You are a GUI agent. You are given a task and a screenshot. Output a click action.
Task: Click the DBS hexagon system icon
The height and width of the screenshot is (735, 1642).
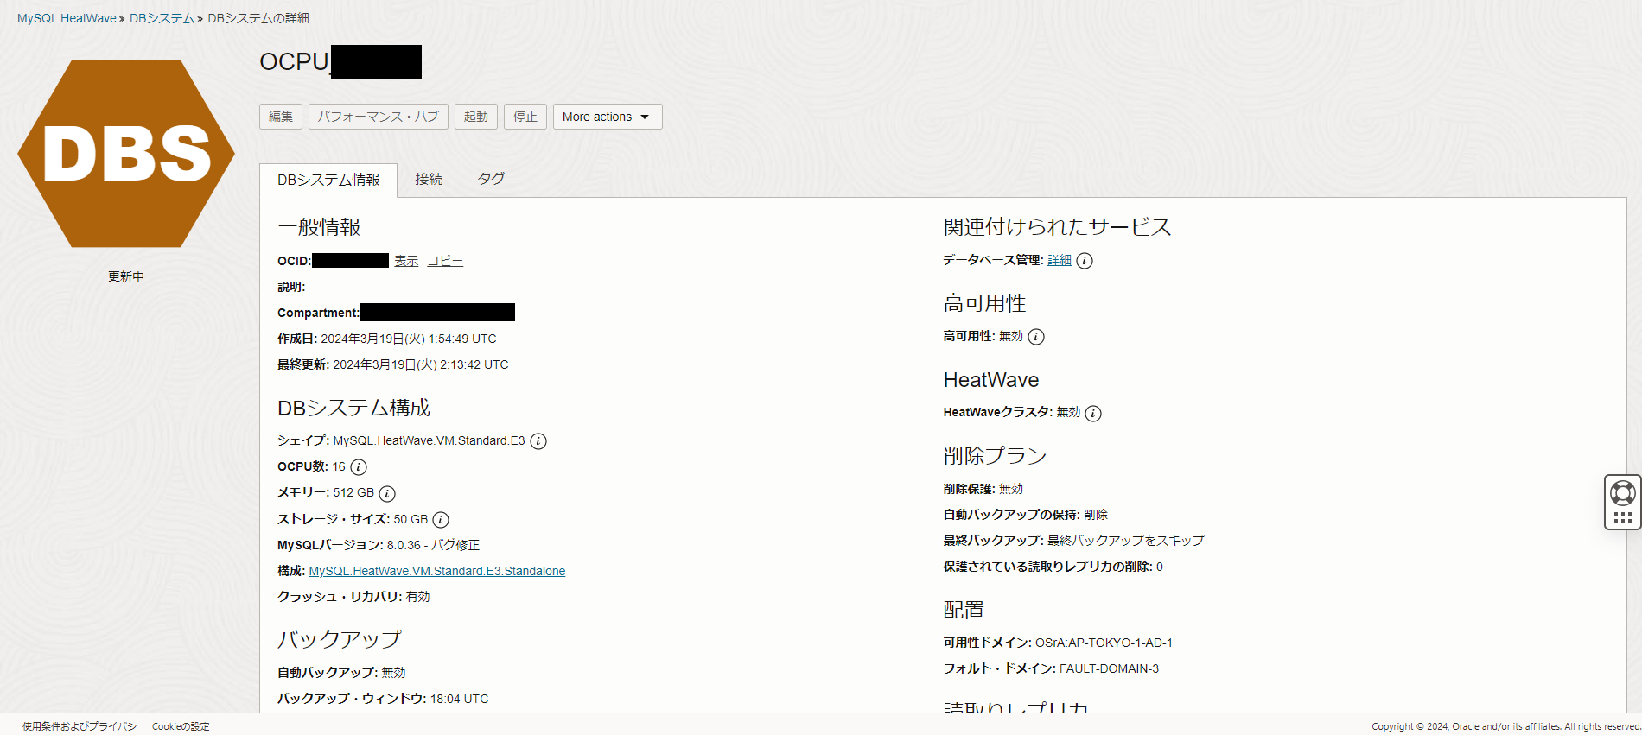tap(126, 154)
